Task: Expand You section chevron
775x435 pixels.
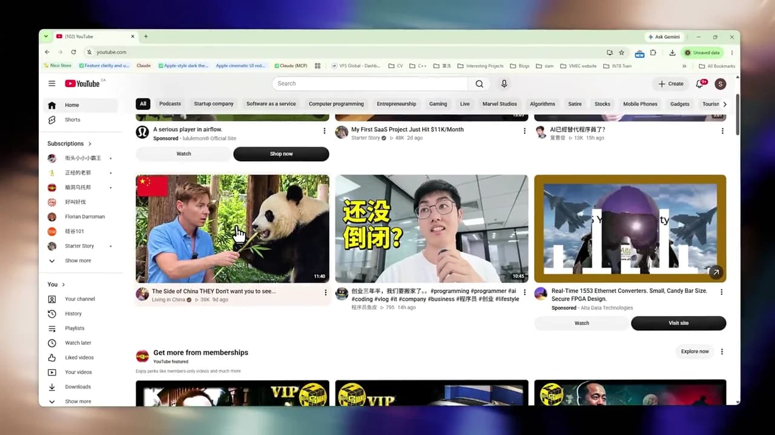Action: tap(63, 285)
